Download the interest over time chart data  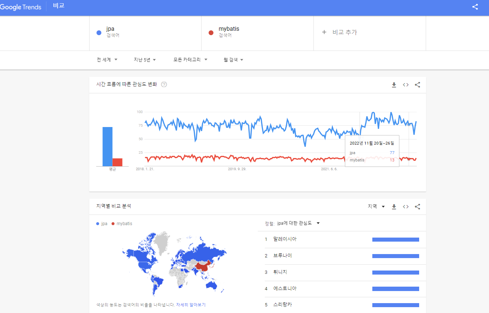click(x=394, y=85)
